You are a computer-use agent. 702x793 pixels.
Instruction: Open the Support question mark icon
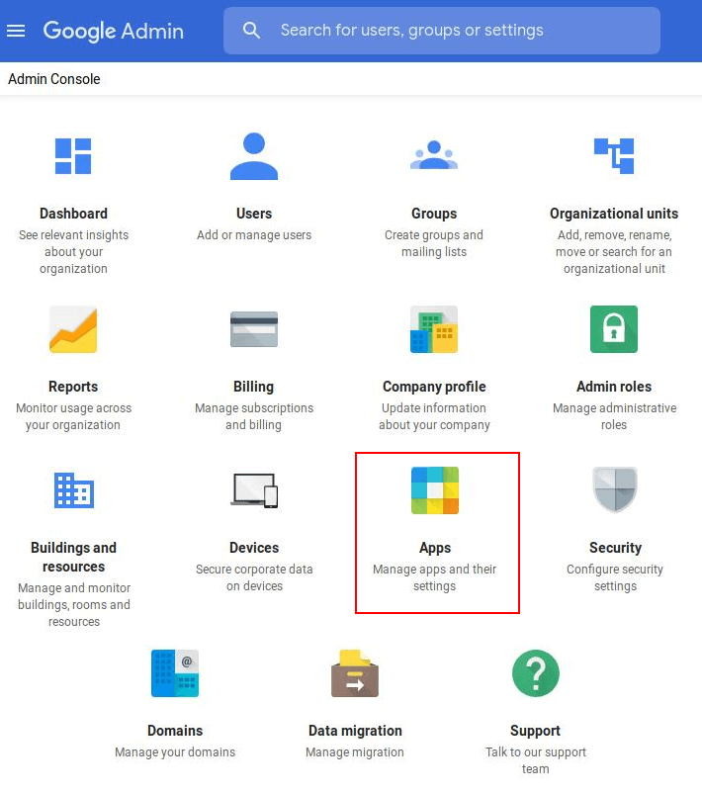(536, 673)
